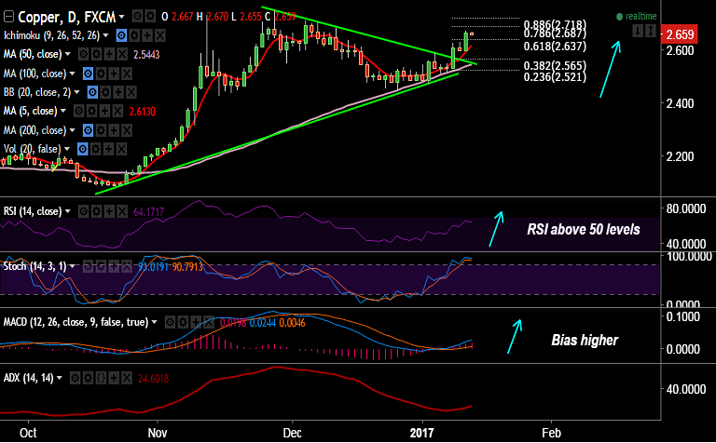Screen dimensions: 716x443
Task: Remove BB (20, close, 2) with its X icon
Action: pos(131,92)
